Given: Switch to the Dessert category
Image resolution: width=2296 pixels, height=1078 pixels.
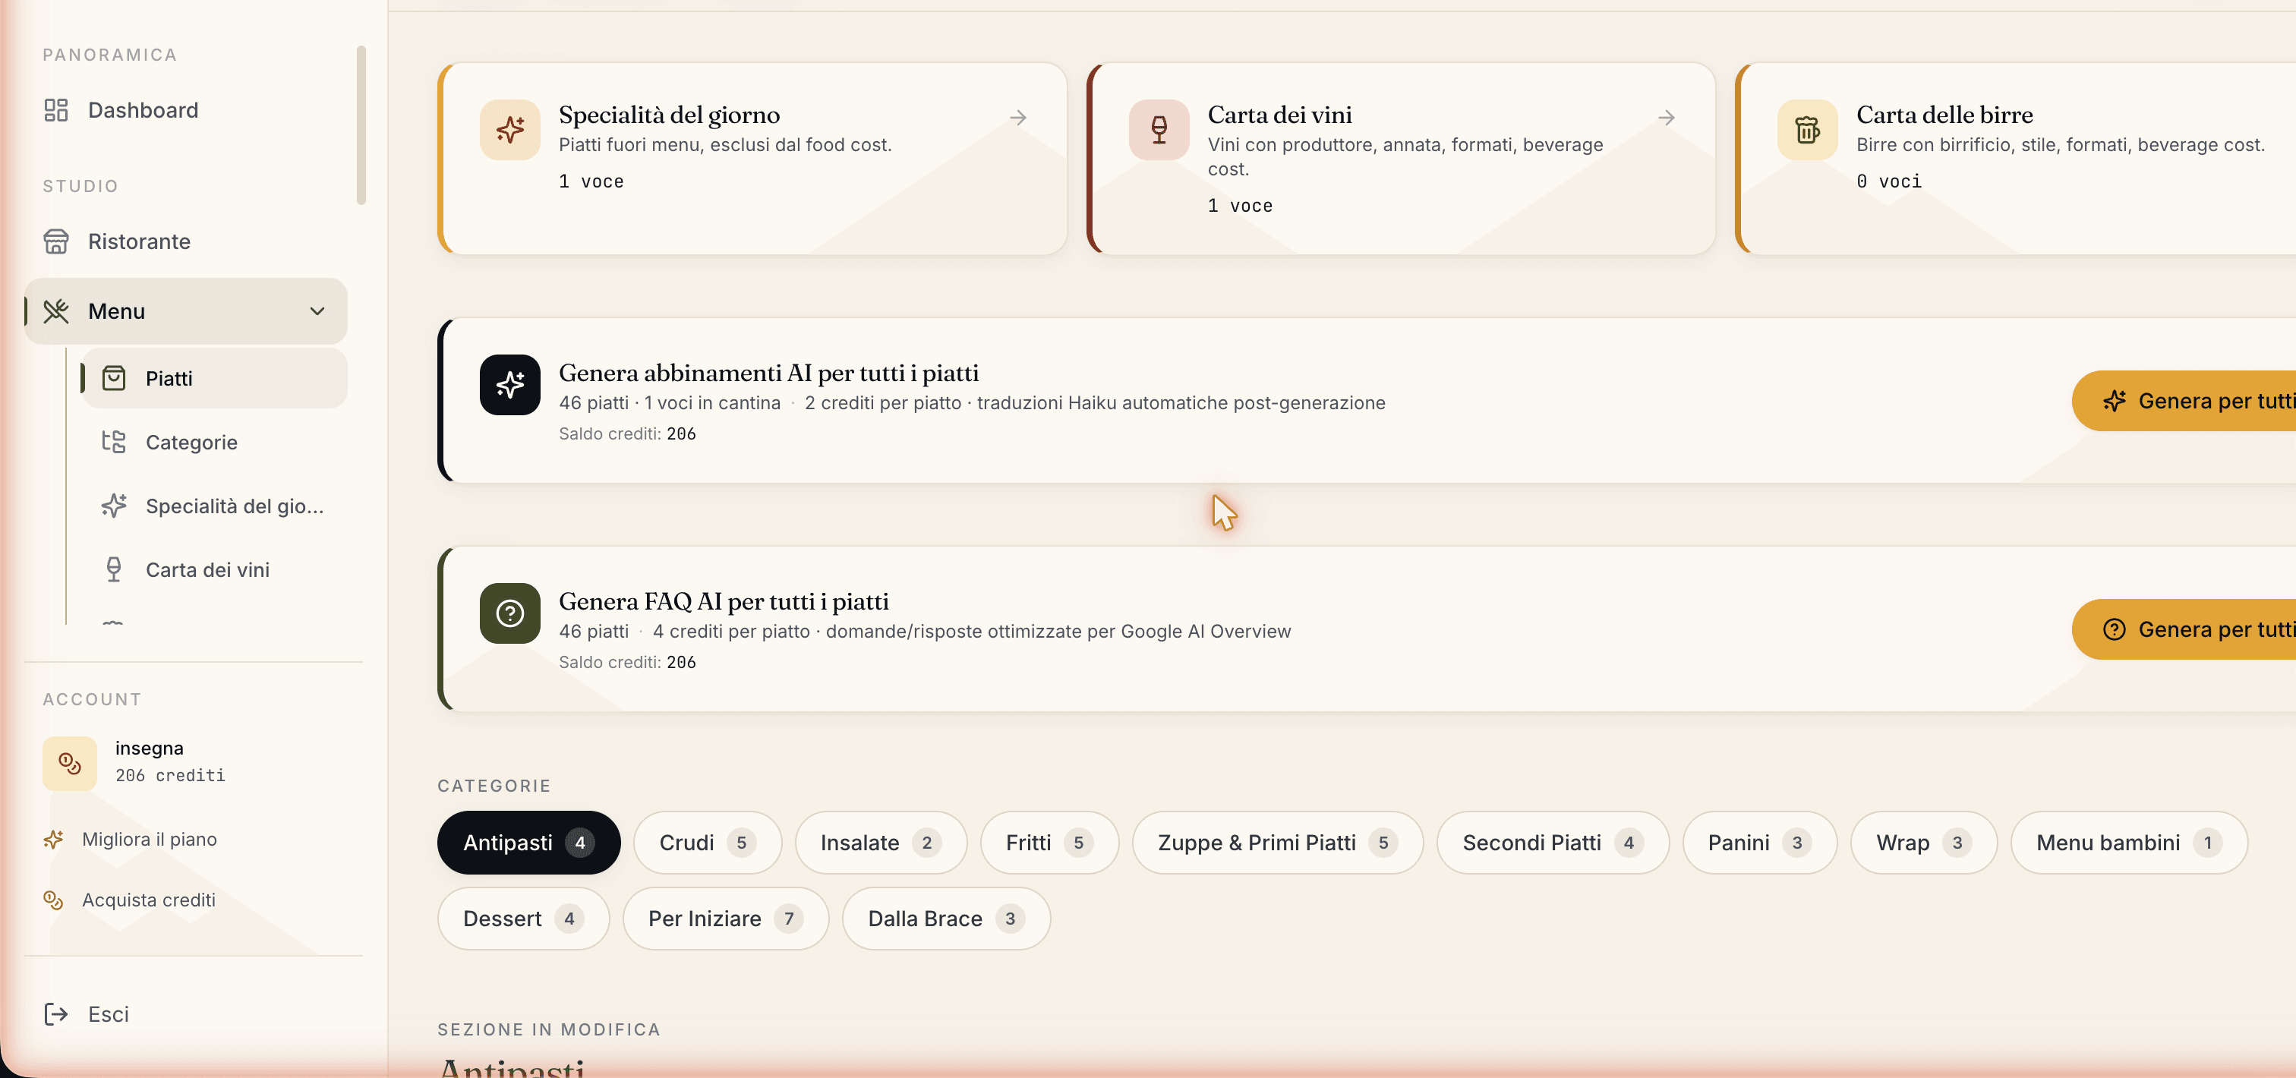Looking at the screenshot, I should click(x=523, y=918).
